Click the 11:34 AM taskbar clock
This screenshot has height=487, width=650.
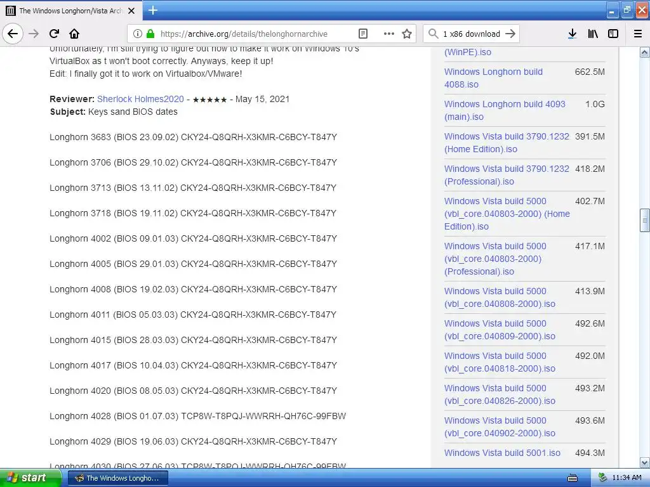(627, 478)
